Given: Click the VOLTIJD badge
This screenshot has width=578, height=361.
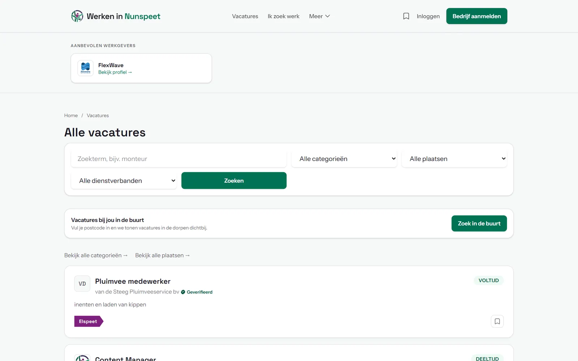Looking at the screenshot, I should coord(488,280).
